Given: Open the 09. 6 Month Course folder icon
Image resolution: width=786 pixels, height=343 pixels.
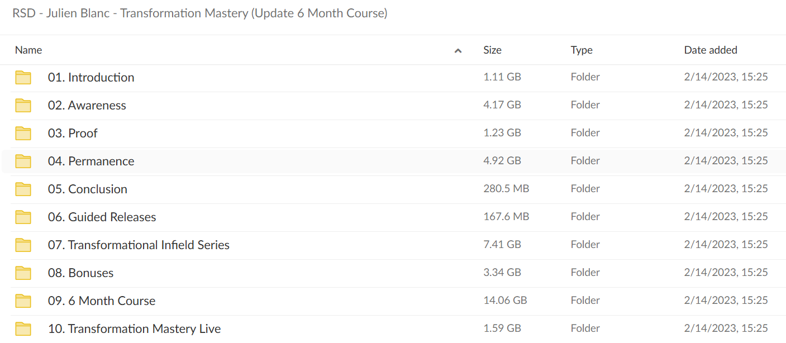Looking at the screenshot, I should click(x=23, y=301).
